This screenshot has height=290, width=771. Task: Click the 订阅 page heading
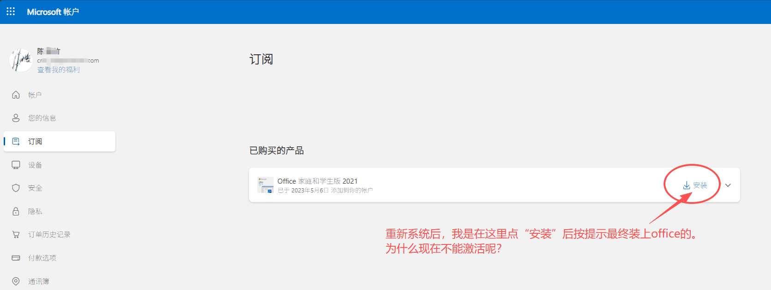(261, 59)
